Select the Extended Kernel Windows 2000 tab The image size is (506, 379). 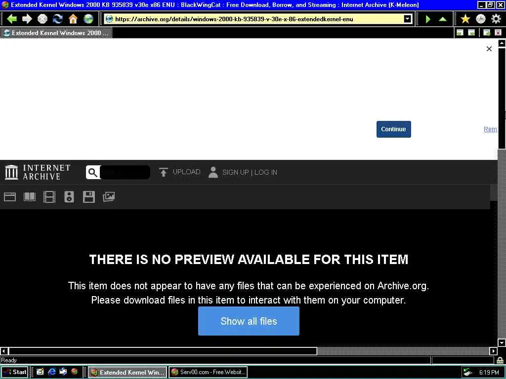(56, 33)
